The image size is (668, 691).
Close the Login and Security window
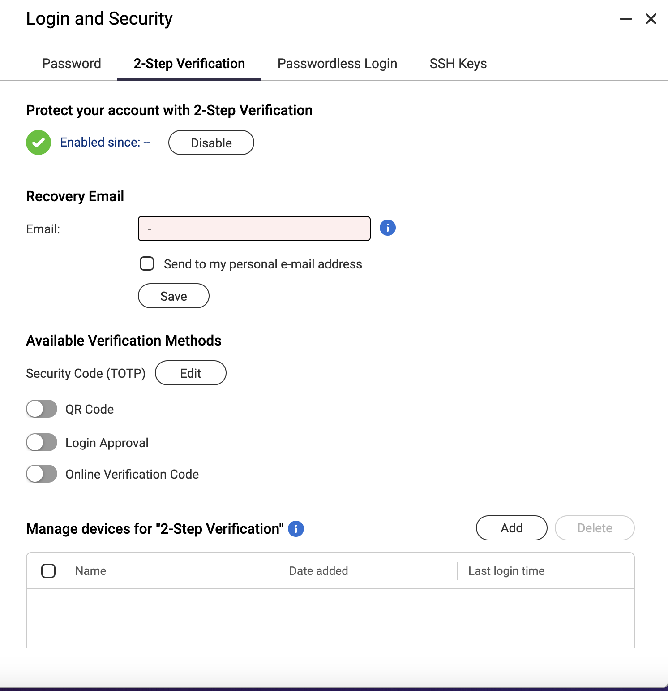pyautogui.click(x=651, y=19)
